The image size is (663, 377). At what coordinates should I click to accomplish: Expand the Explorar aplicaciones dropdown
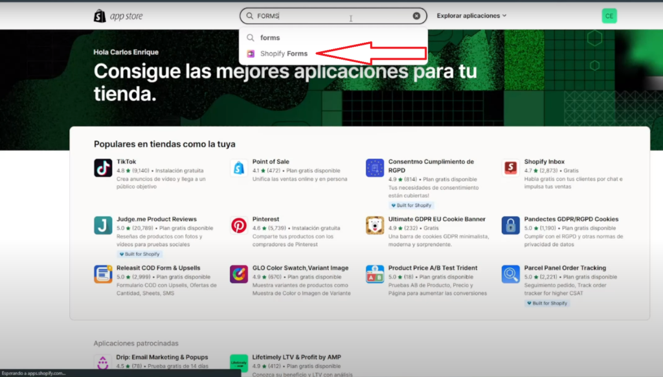[471, 16]
